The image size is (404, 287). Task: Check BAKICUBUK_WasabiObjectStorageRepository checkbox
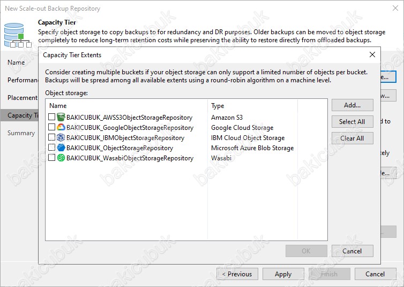51,158
